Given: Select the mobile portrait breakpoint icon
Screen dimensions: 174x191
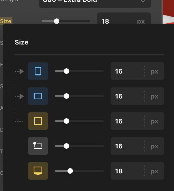Looking at the screenshot, I should [x=38, y=71].
